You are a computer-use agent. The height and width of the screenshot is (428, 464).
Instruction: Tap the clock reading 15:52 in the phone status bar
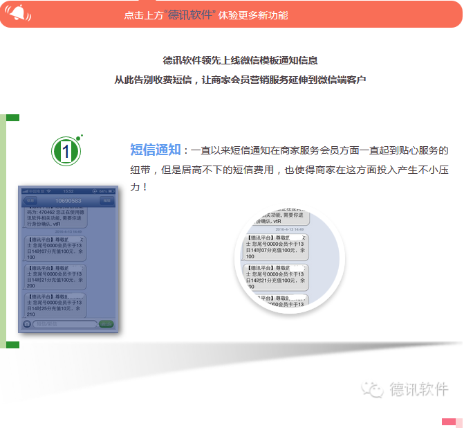68,191
